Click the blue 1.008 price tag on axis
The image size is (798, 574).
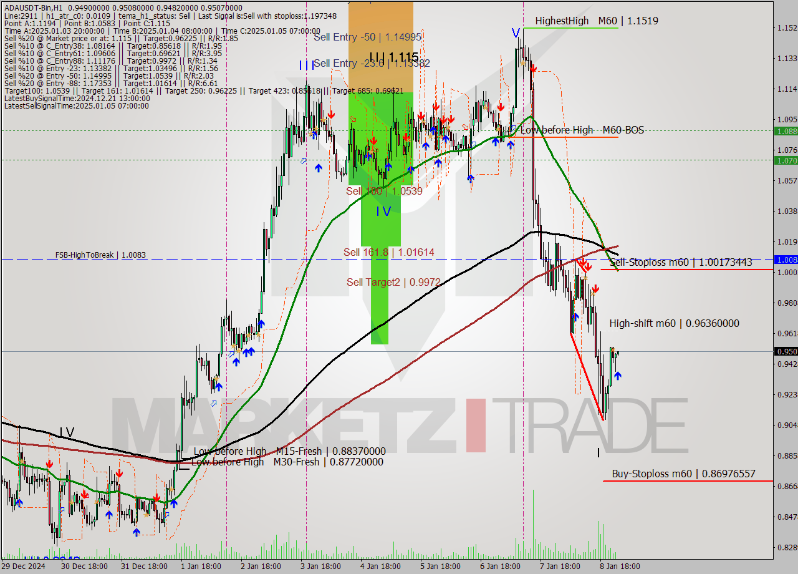pos(786,259)
